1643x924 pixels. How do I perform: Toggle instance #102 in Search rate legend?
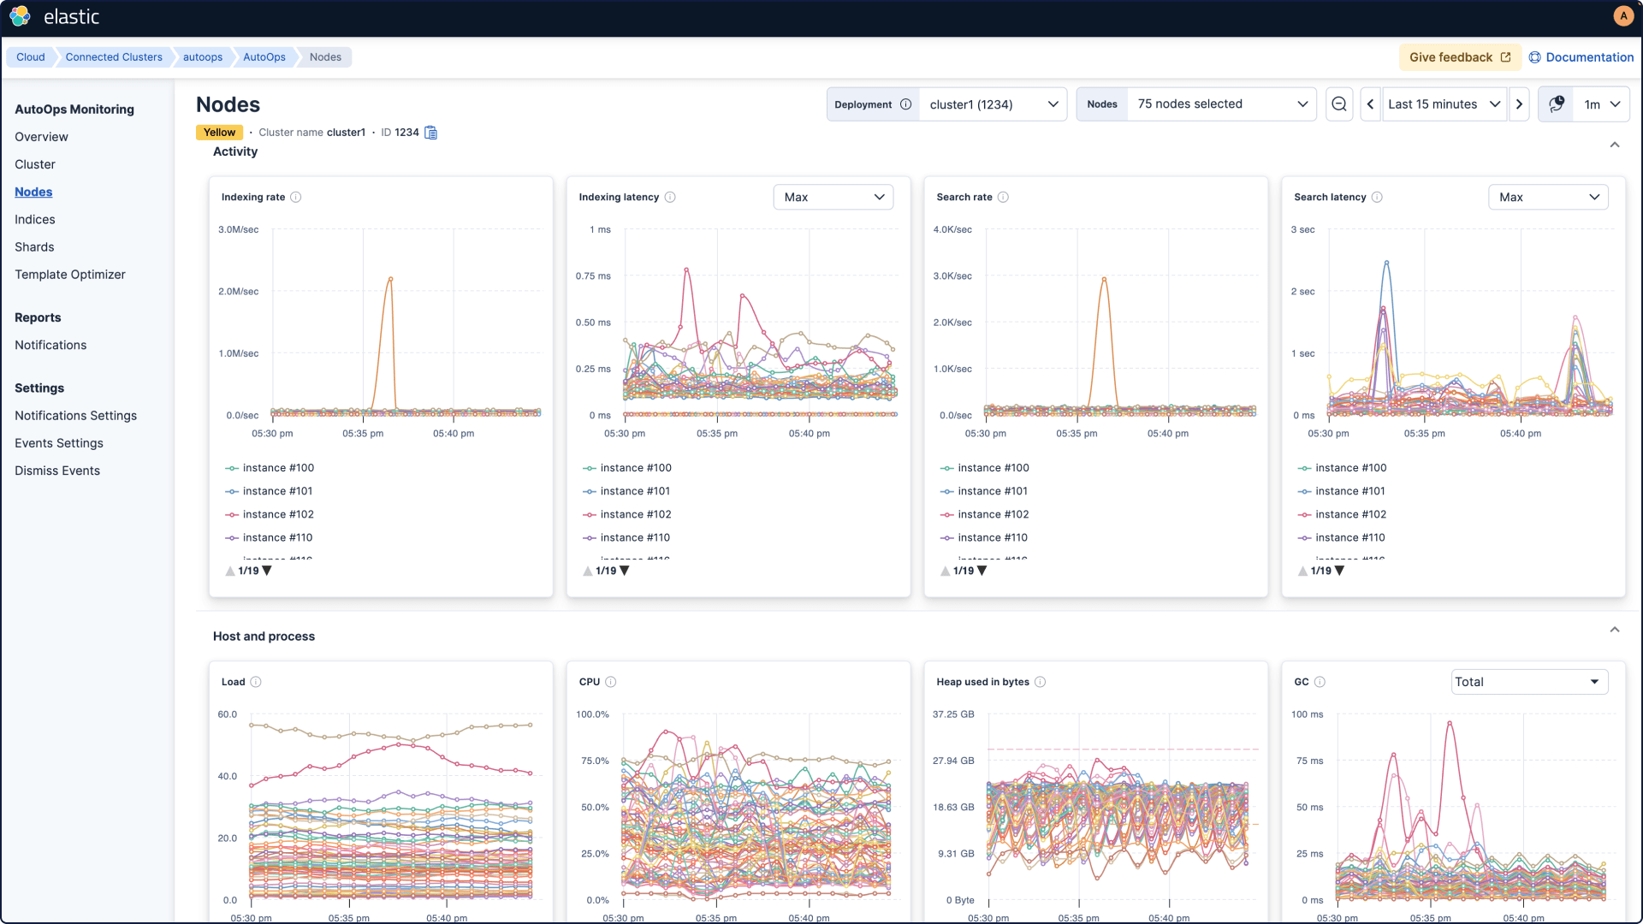pyautogui.click(x=993, y=514)
